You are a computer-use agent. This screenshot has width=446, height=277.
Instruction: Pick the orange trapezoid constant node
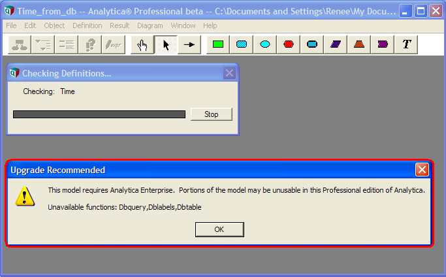coord(359,44)
